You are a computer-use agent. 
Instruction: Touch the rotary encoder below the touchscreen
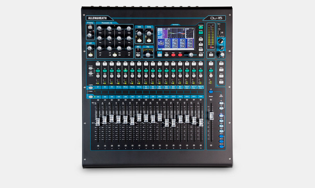(191, 55)
